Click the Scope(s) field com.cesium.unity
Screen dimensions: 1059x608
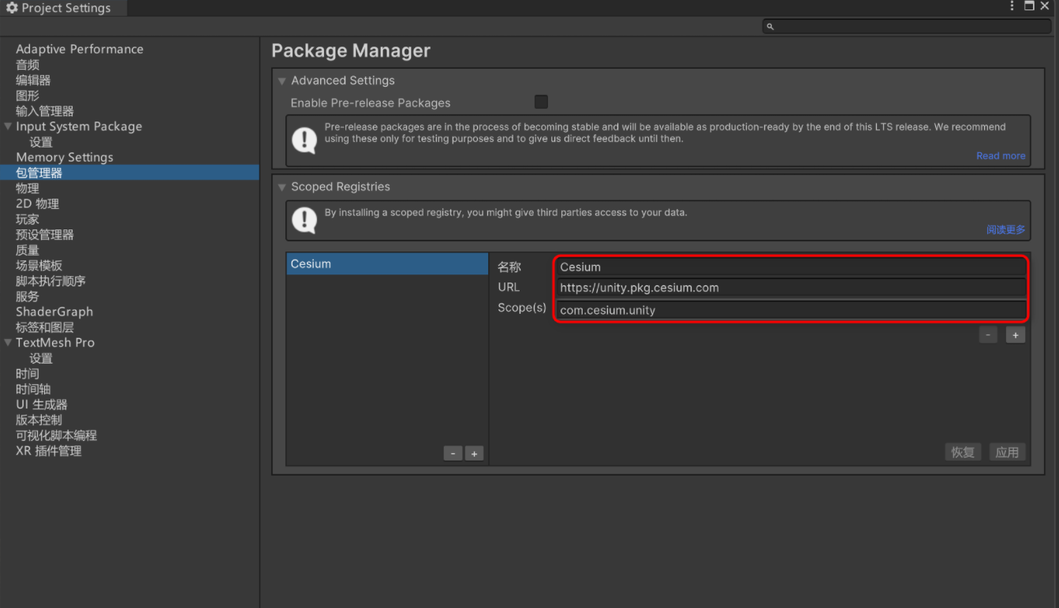point(791,310)
